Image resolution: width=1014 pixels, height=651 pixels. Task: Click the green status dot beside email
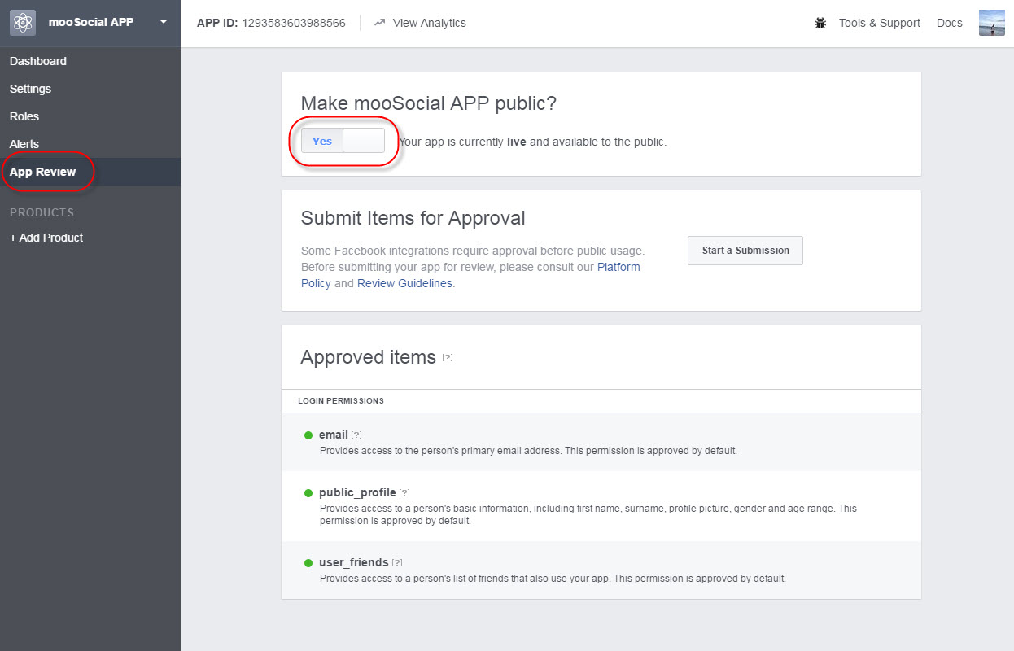308,433
